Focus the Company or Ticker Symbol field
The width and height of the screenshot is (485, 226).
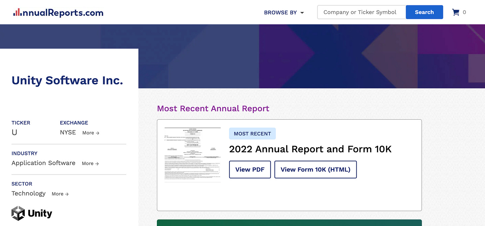pos(361,12)
